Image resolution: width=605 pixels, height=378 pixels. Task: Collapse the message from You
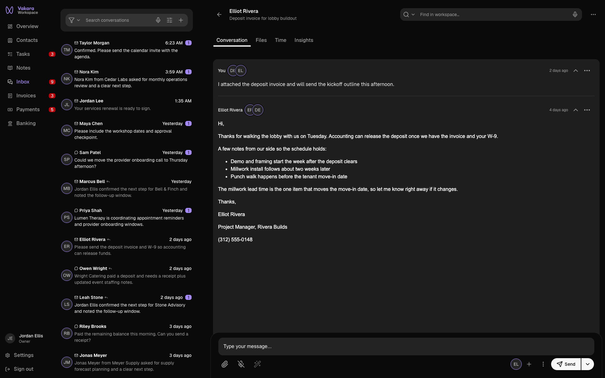(x=576, y=71)
